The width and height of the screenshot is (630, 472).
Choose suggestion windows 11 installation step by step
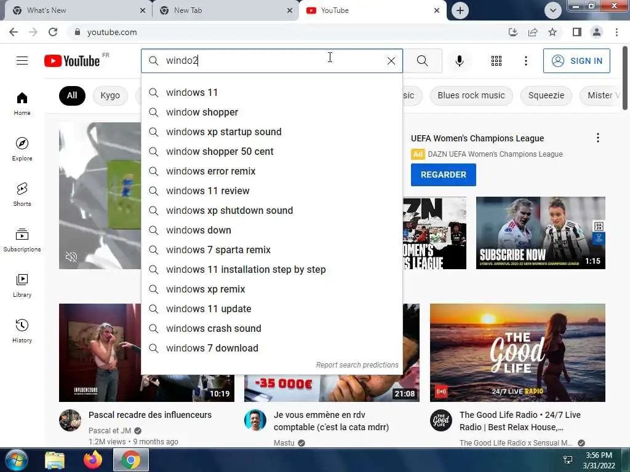pos(271,269)
